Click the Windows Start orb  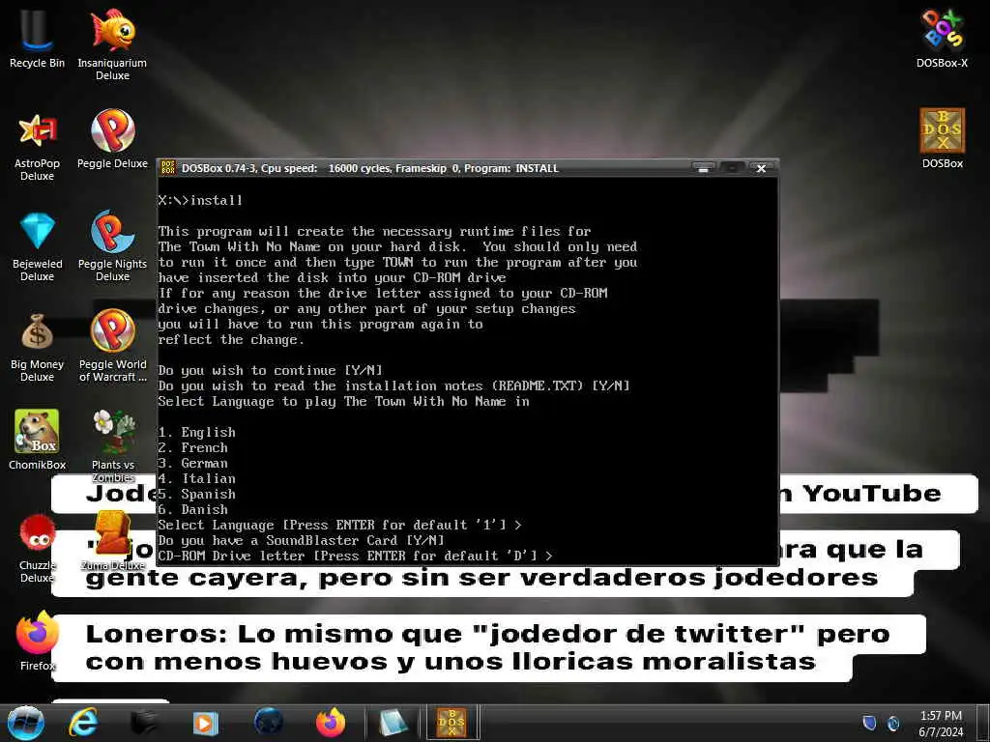[x=25, y=723]
